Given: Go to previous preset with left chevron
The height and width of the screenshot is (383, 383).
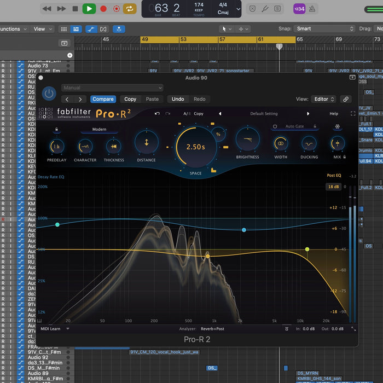Looking at the screenshot, I should [x=67, y=99].
